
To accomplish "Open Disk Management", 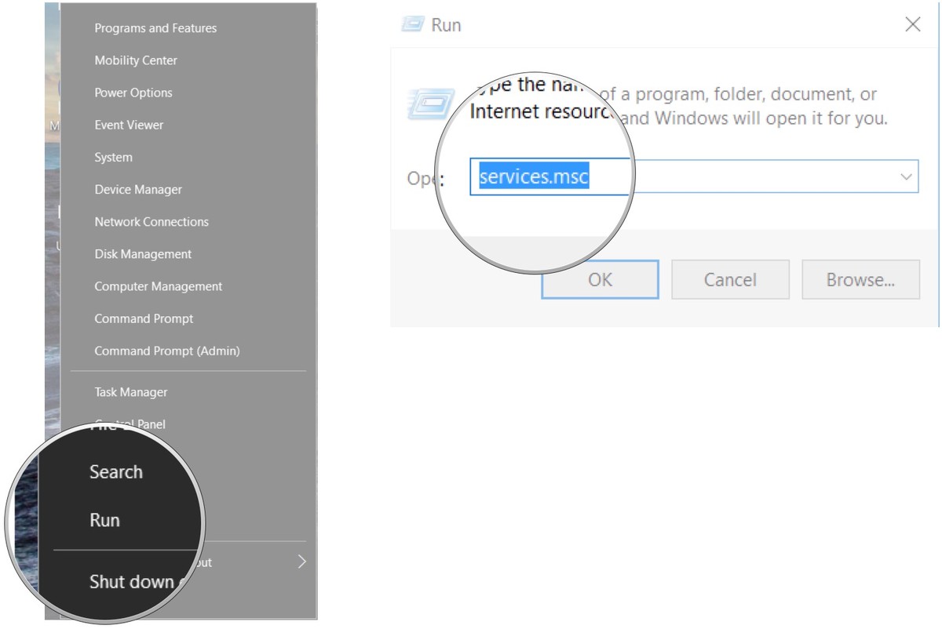I will coord(143,253).
